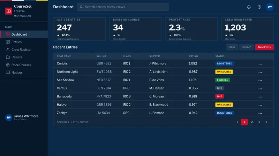Screen dimensions: 279x156
Task: Click the Dashboard sidebar icon
Action: (x=8, y=34)
